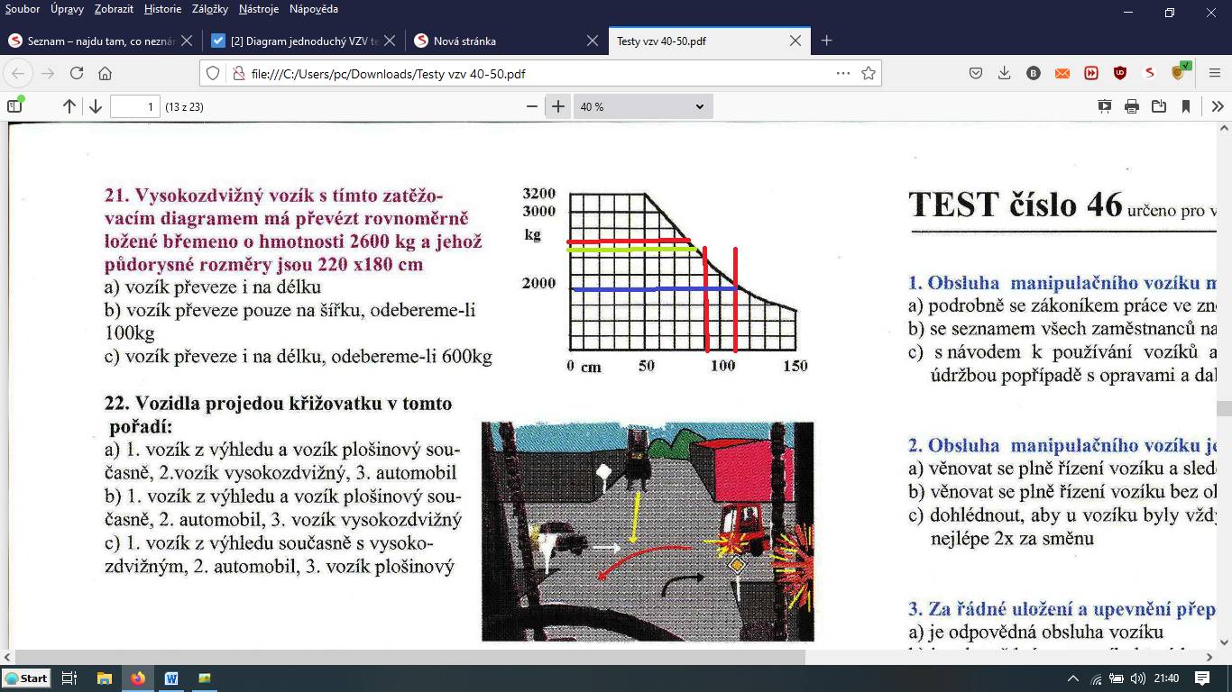Open the Nástroje menu

point(259,9)
